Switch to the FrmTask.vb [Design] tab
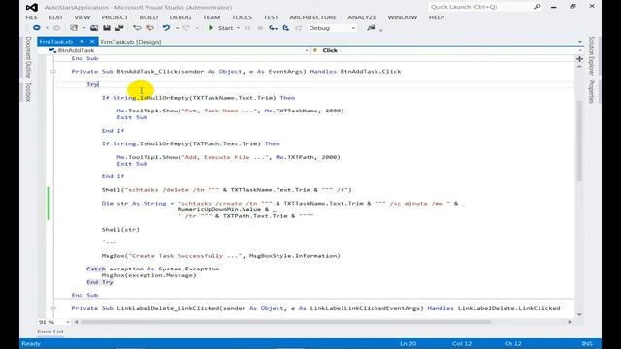 pos(131,41)
